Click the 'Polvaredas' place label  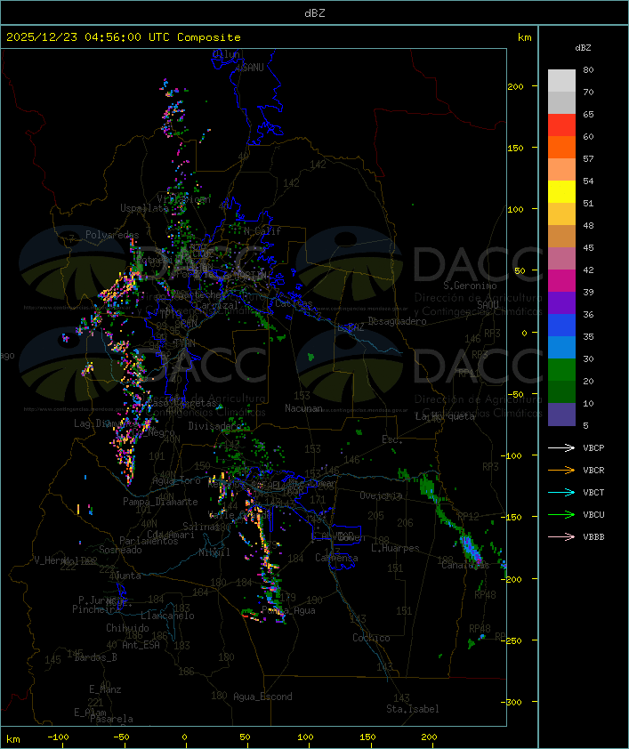(x=112, y=235)
